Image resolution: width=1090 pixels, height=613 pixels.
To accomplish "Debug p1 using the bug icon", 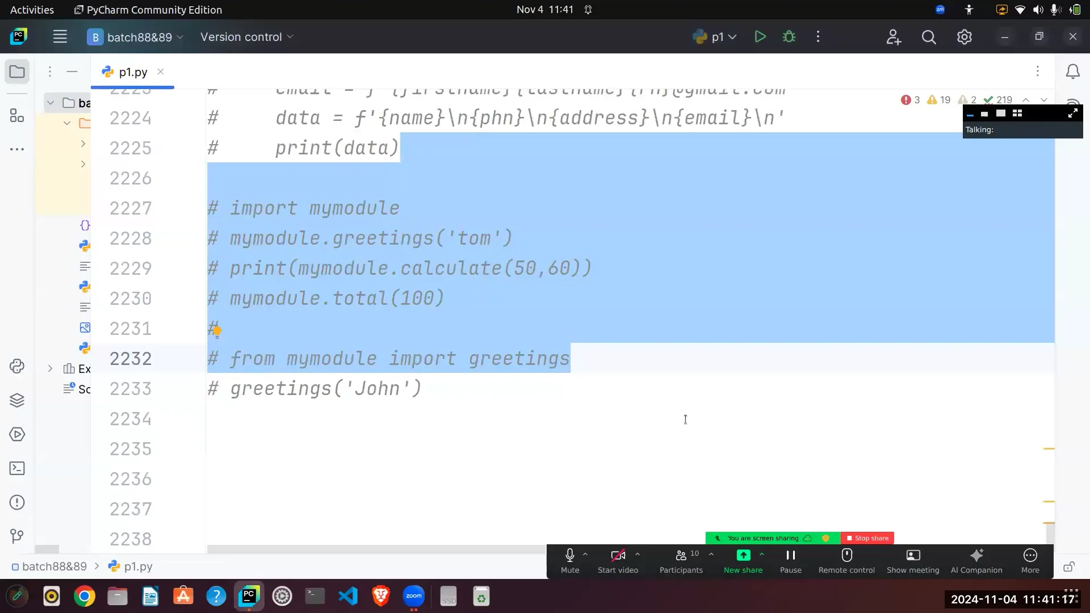I will [x=789, y=36].
